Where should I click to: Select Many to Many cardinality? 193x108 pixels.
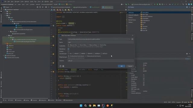click(88, 45)
